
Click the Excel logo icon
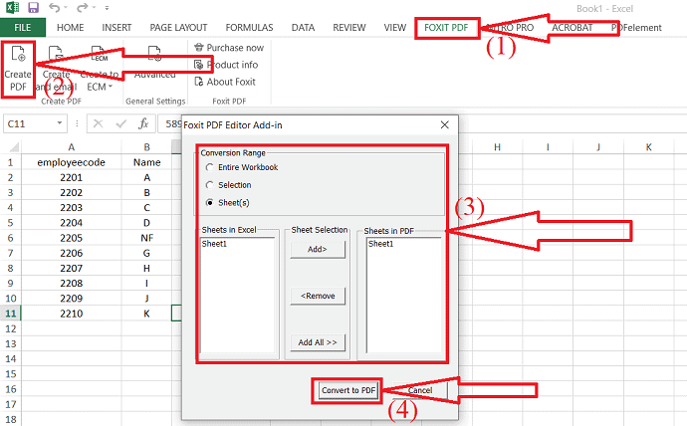12,7
